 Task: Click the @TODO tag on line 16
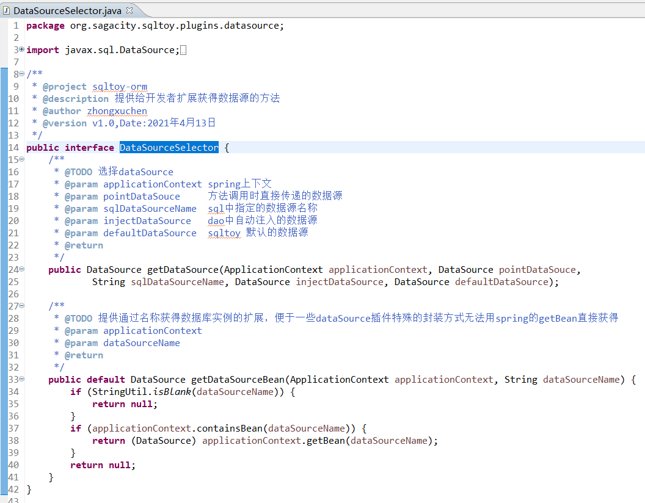[78, 172]
